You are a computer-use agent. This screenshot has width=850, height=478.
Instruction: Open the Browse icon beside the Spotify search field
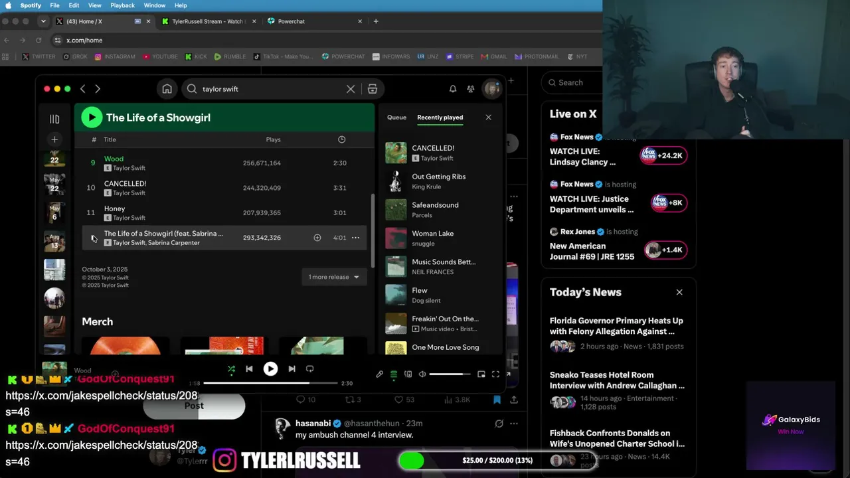(373, 89)
